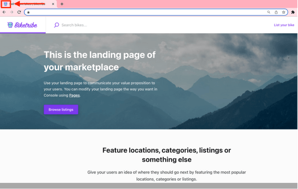298x189 pixels.
Task: Open the List your bike link
Action: [x=284, y=25]
